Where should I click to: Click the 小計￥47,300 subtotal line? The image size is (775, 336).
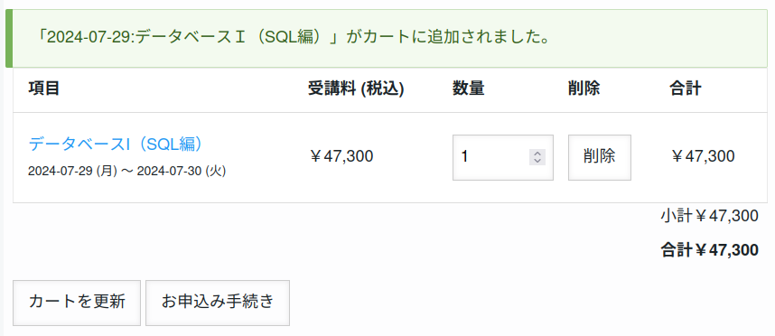pos(709,217)
